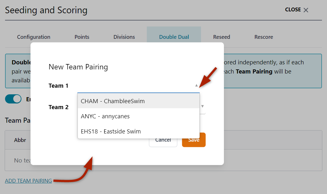
Task: Switch to the Reseed tab
Action: tap(221, 37)
